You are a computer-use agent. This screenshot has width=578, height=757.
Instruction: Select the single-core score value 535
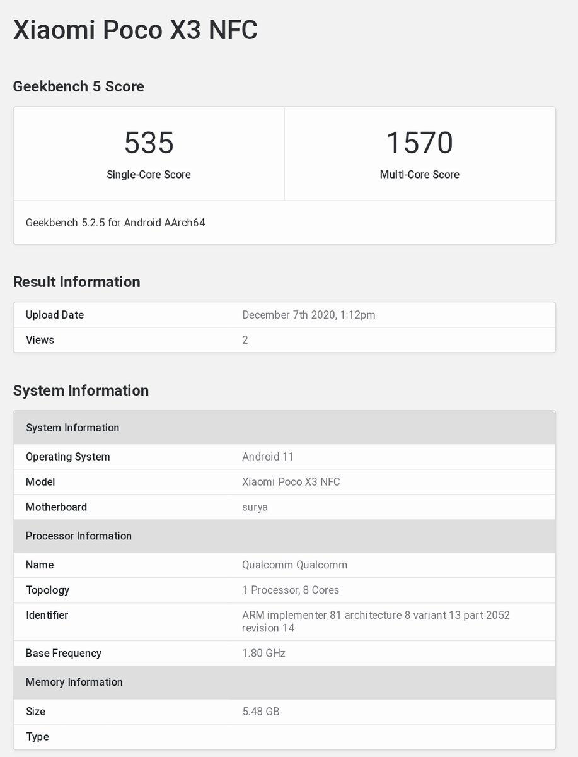pos(149,143)
